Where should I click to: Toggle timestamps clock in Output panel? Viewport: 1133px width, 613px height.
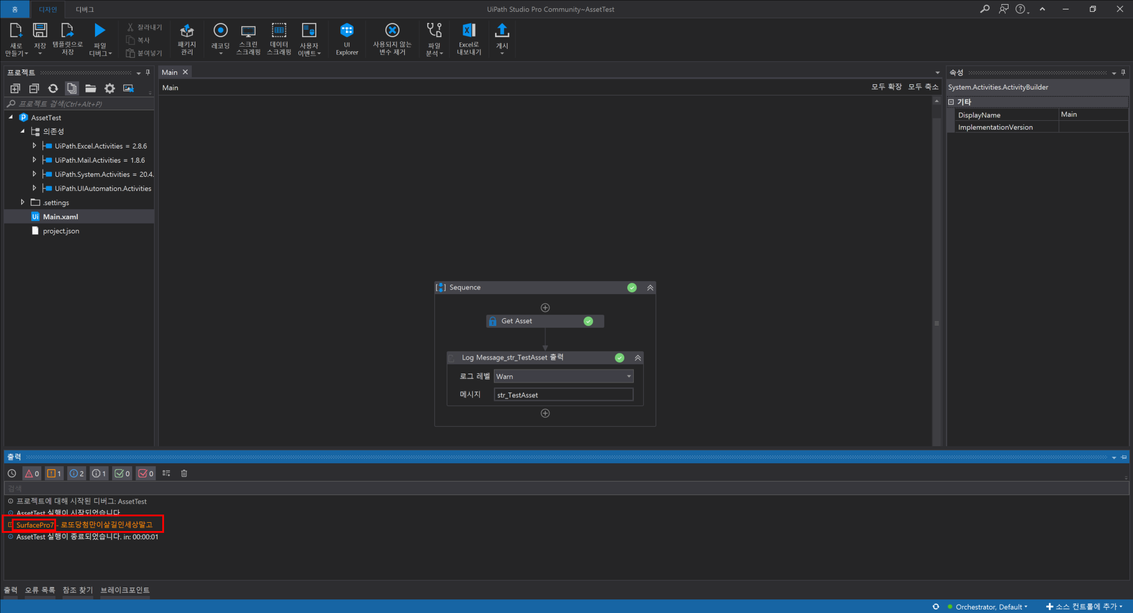tap(12, 473)
